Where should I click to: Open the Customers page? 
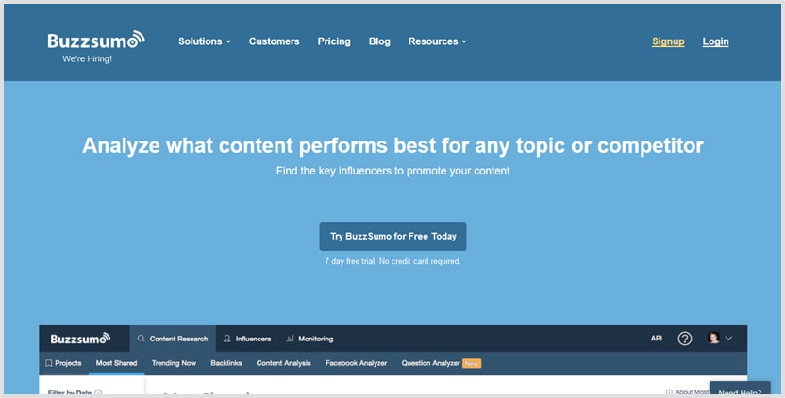point(275,41)
